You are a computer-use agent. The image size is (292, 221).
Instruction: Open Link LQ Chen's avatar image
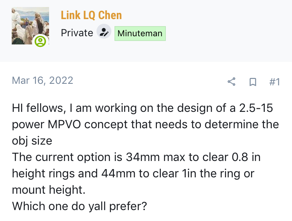click(x=30, y=26)
